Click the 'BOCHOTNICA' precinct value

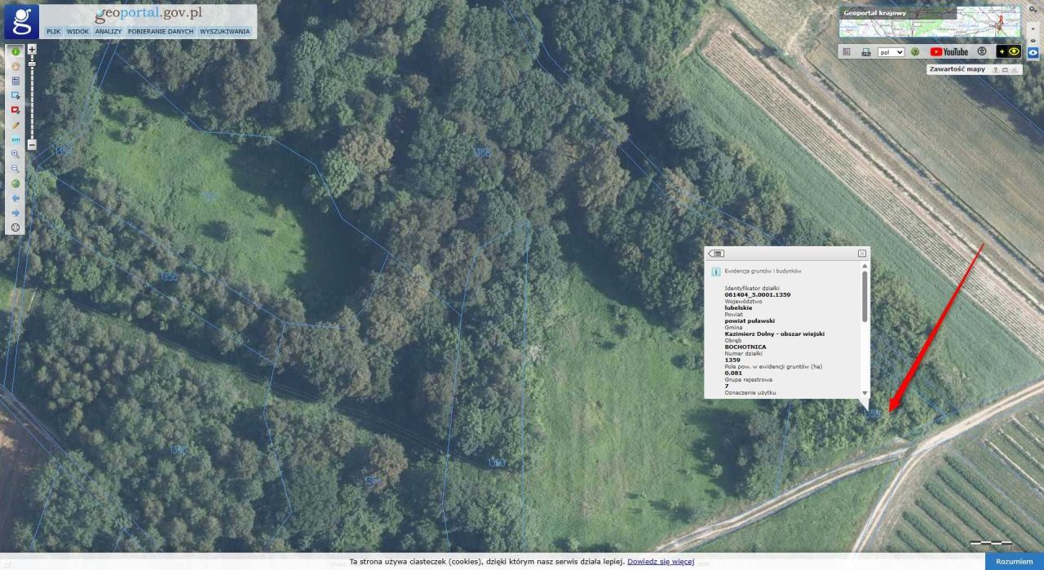coord(745,347)
